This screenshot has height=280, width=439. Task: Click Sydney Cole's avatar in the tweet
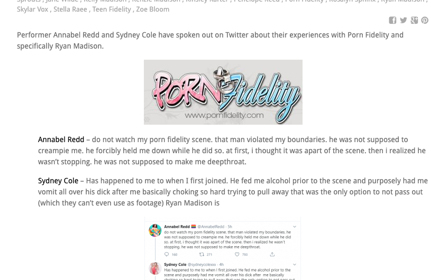[x=155, y=268]
